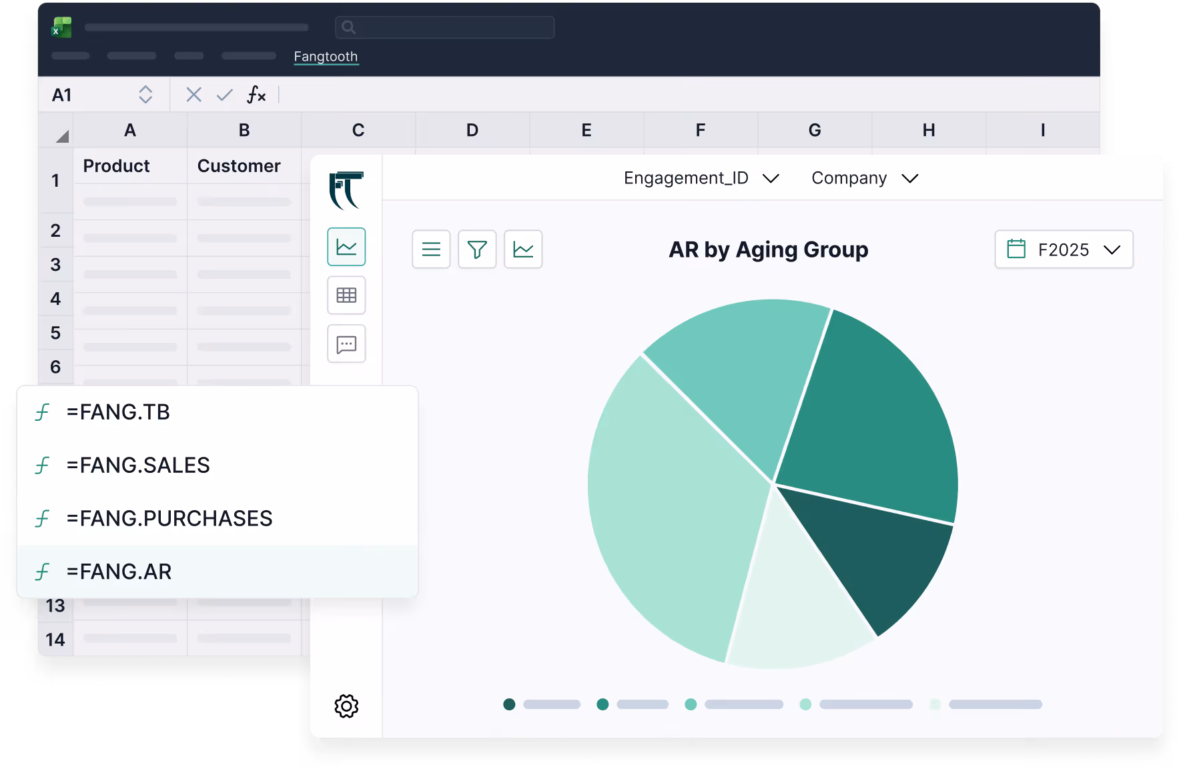The width and height of the screenshot is (1179, 767).
Task: Click the second legend dot in teal green
Action: click(603, 704)
